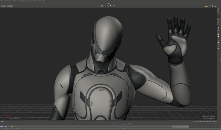The width and height of the screenshot is (221, 130).
Task: Switch to the Action tab
Action: (x=5, y=126)
